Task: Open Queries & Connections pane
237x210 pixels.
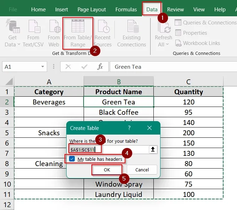Action: click(x=205, y=23)
